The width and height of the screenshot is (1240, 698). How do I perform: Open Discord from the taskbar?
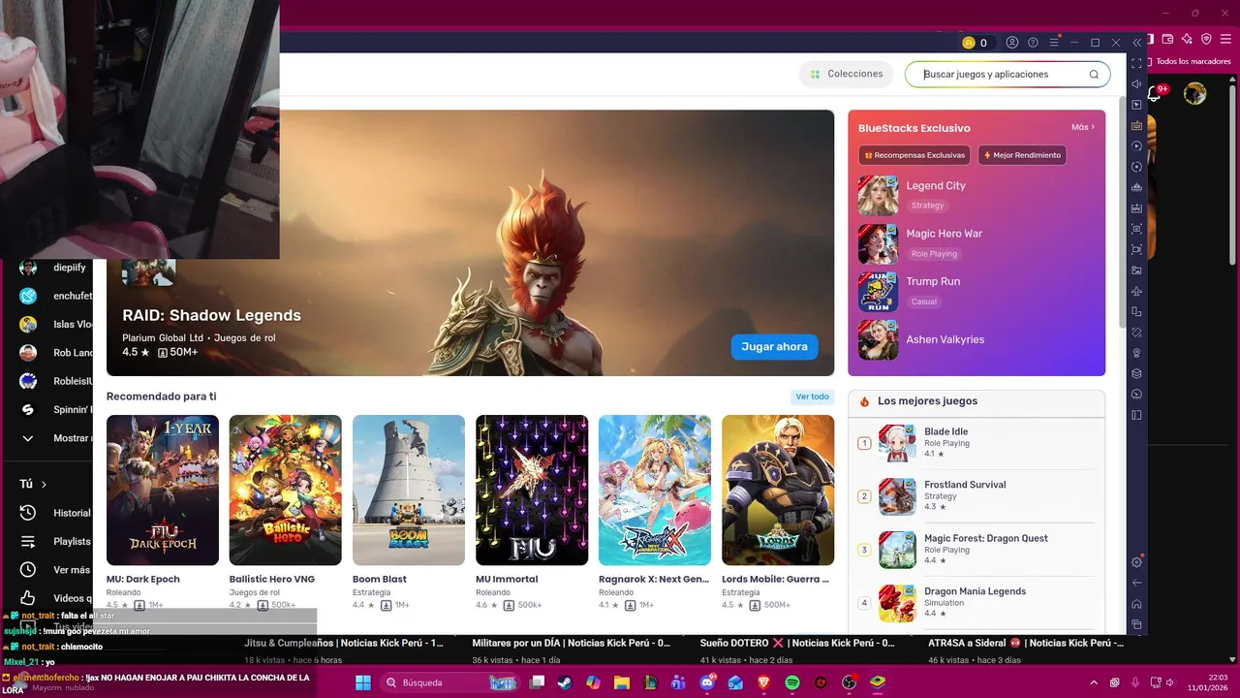(x=707, y=682)
